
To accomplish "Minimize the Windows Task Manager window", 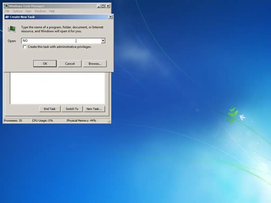I will point(99,6).
